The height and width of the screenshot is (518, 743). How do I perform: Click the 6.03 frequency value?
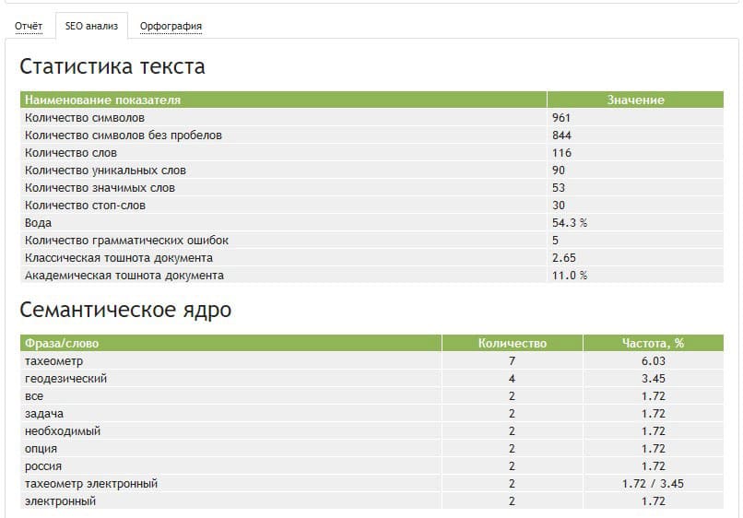pos(653,361)
